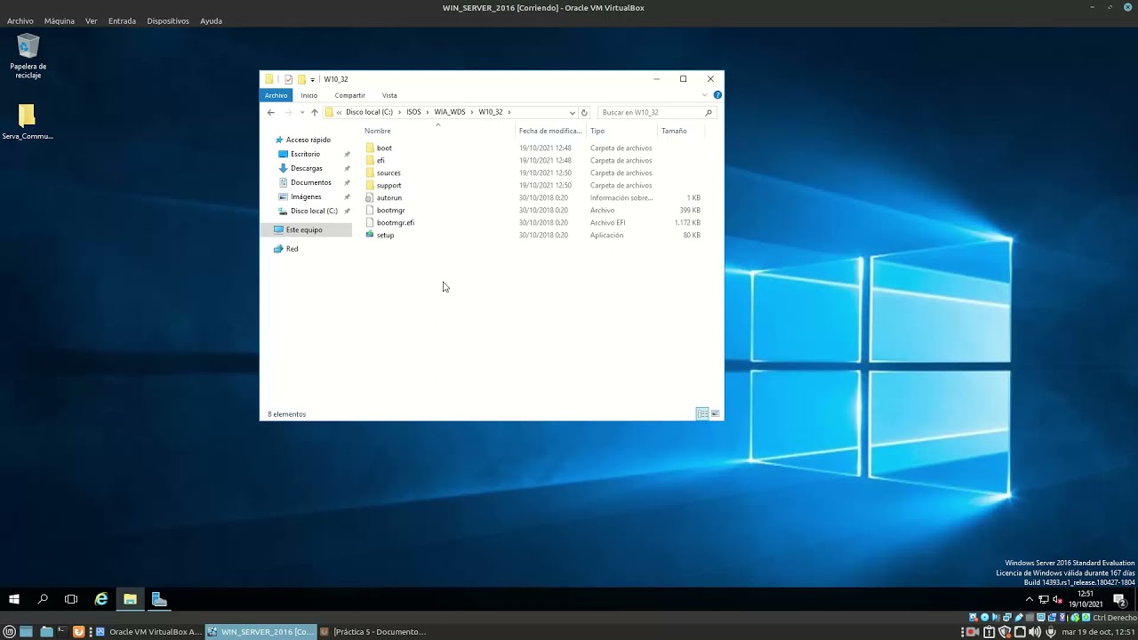The height and width of the screenshot is (640, 1138).
Task: Open VirtualBox Ayuda menu
Action: 211,20
